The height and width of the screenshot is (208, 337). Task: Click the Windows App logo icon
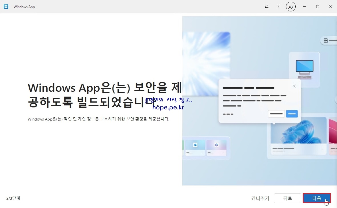click(6, 7)
